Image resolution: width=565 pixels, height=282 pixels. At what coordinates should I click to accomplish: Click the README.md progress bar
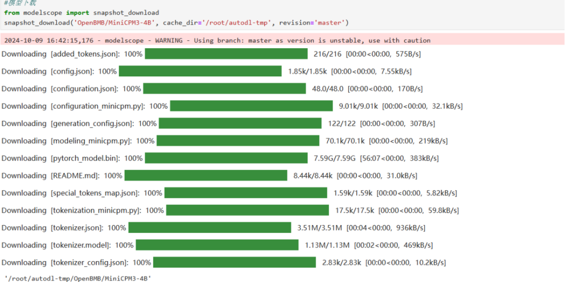pyautogui.click(x=206, y=175)
